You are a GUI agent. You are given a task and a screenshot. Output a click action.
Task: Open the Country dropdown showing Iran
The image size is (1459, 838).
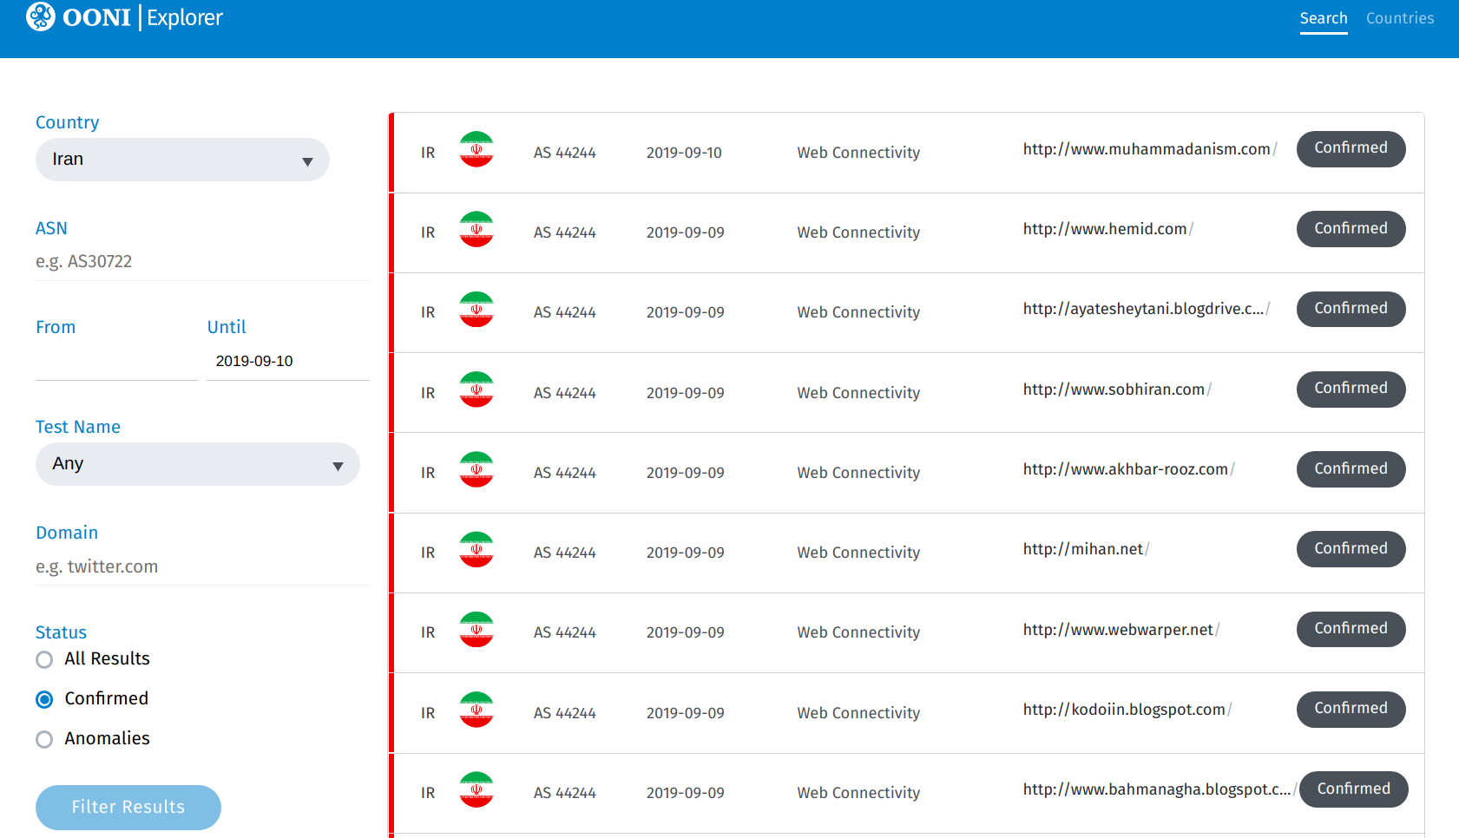click(x=181, y=160)
